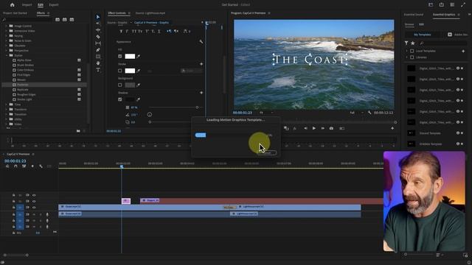
Task: Open the program monitor Fit zoom dropdown
Action: 266,113
